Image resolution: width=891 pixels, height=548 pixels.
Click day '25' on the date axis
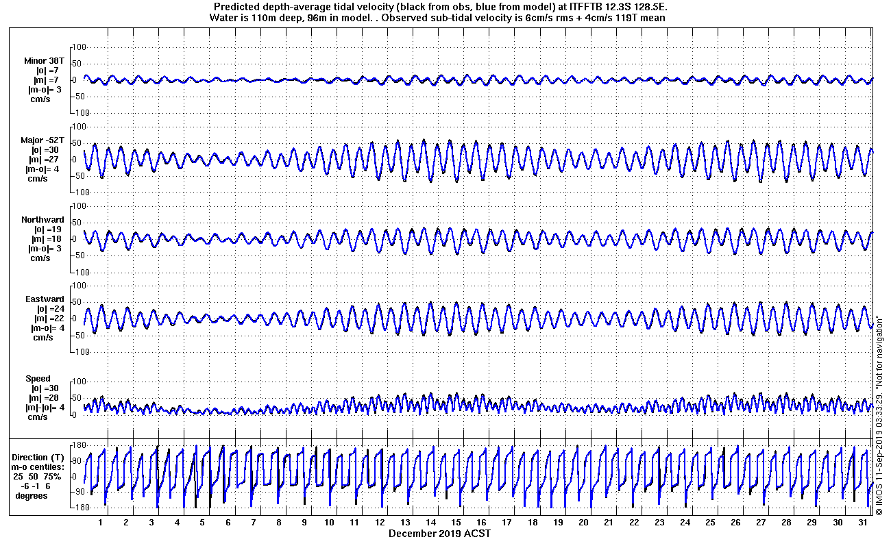point(710,523)
